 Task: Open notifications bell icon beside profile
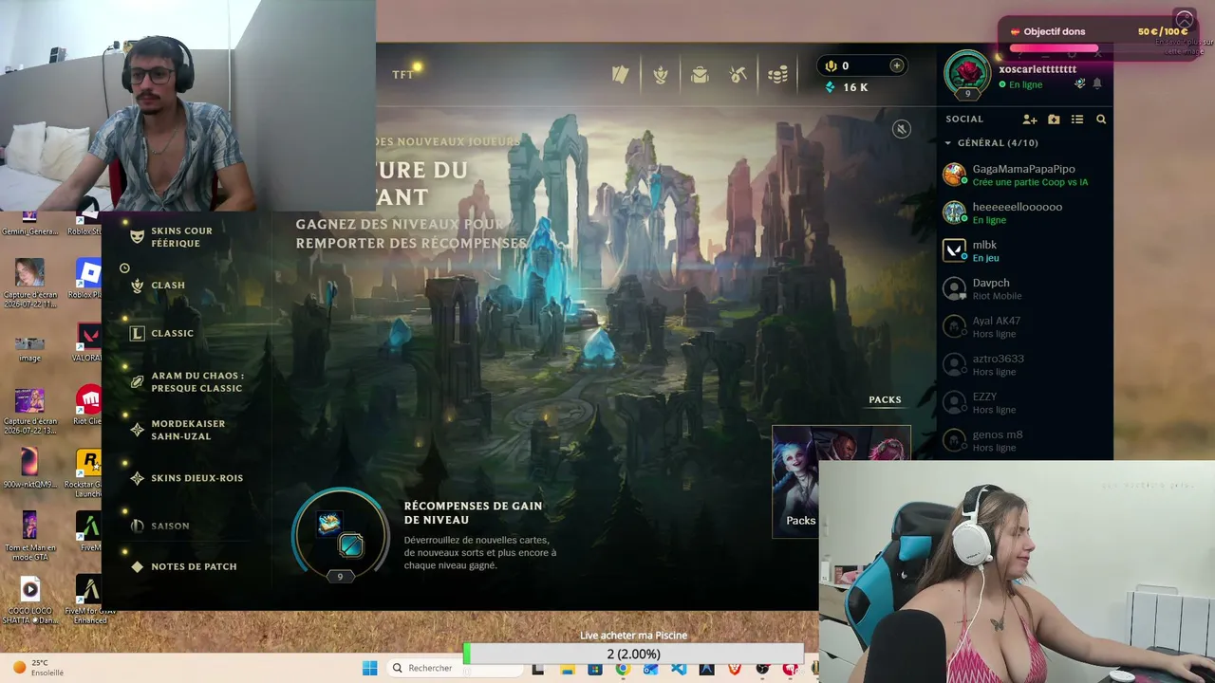[1097, 83]
